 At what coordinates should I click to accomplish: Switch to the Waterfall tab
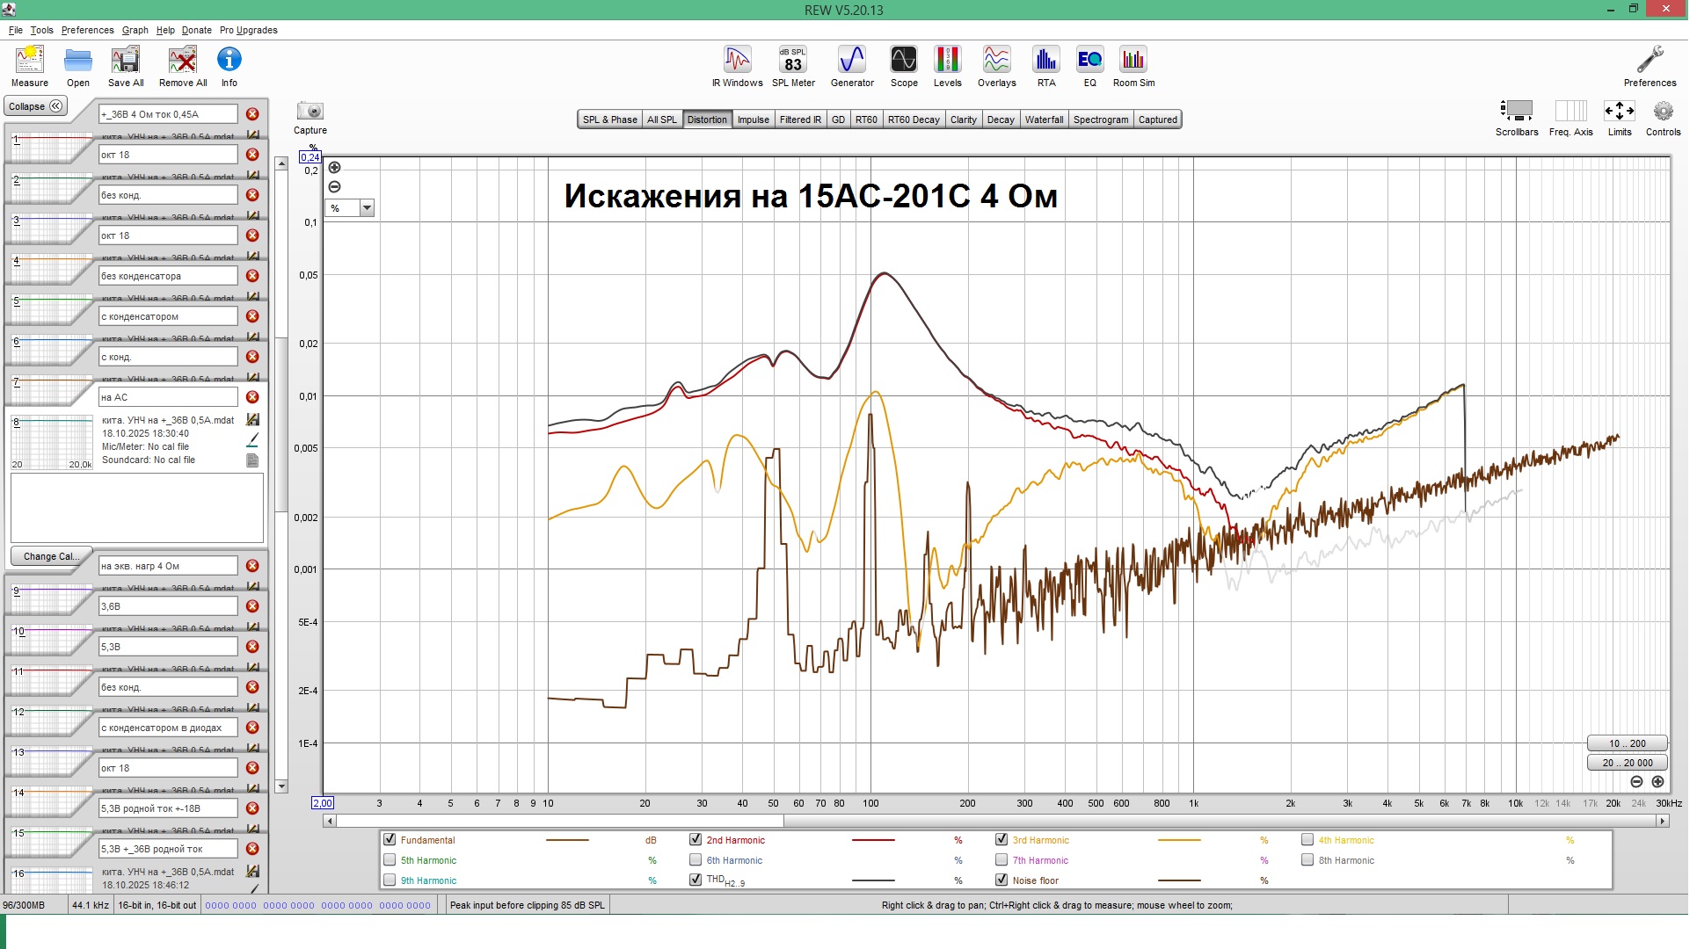click(x=1044, y=119)
